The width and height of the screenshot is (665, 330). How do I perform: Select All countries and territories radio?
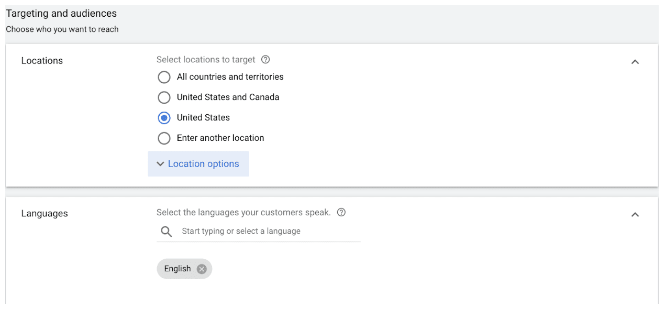(164, 77)
